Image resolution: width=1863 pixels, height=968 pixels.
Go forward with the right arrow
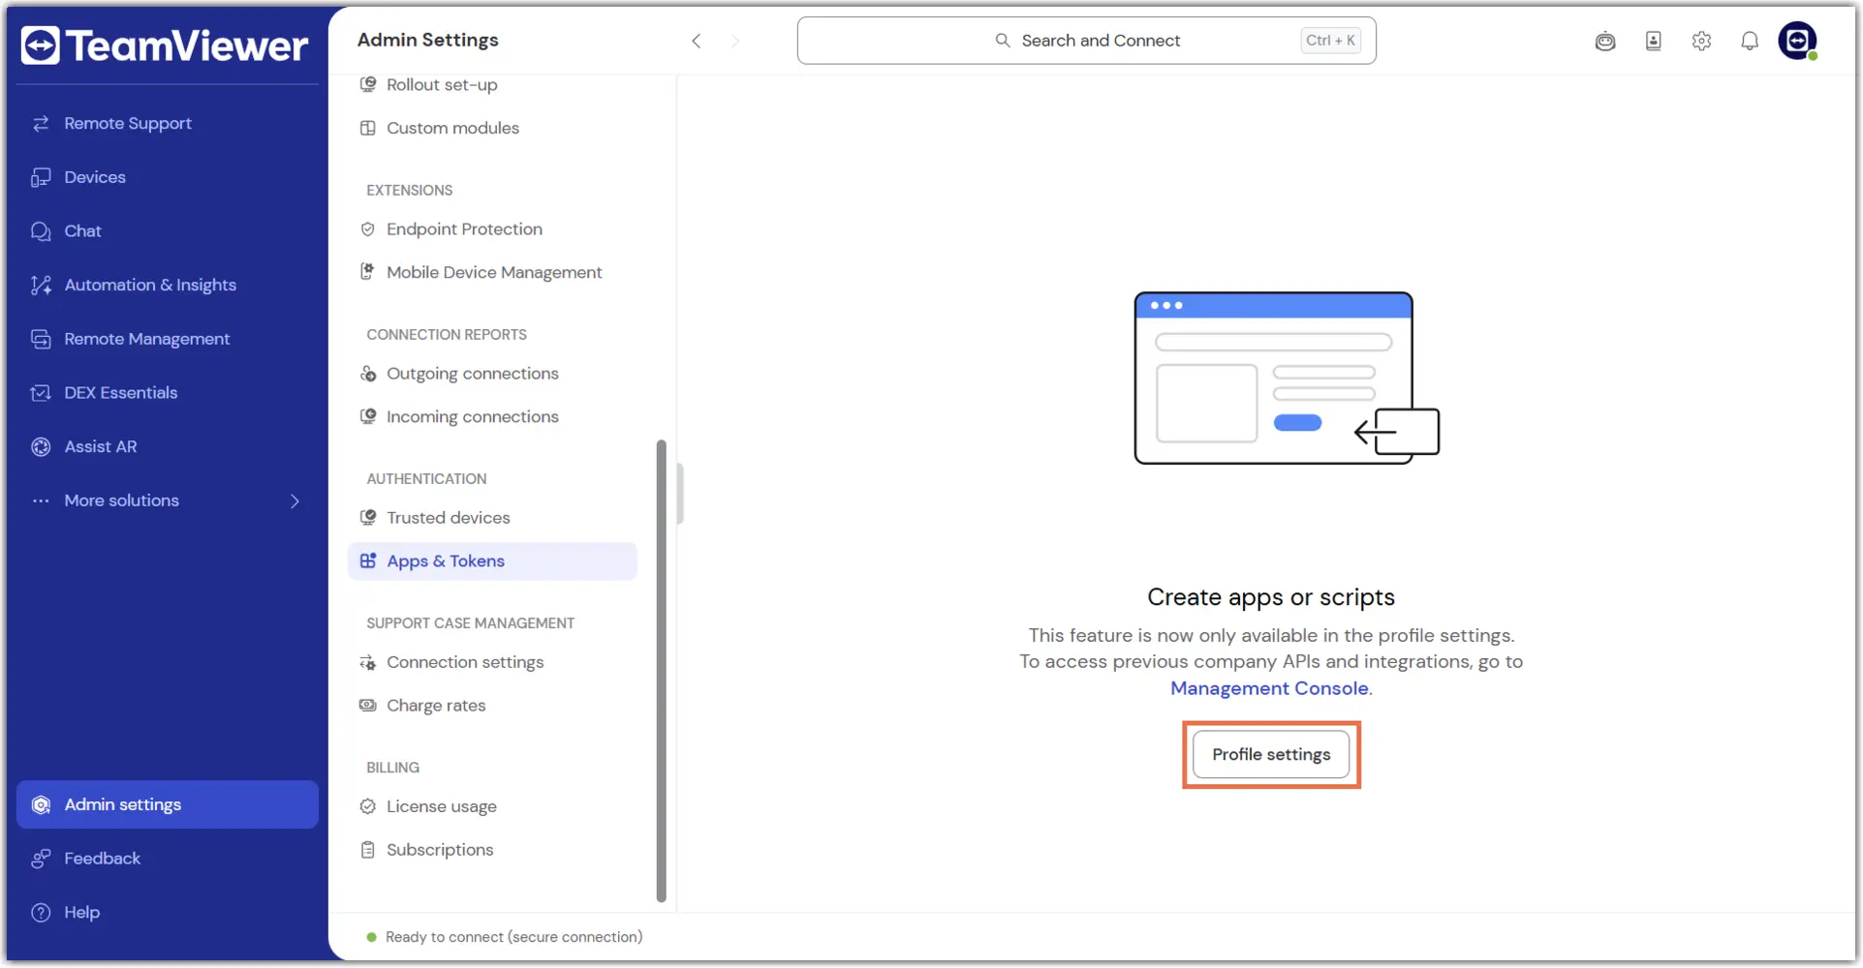pos(735,41)
